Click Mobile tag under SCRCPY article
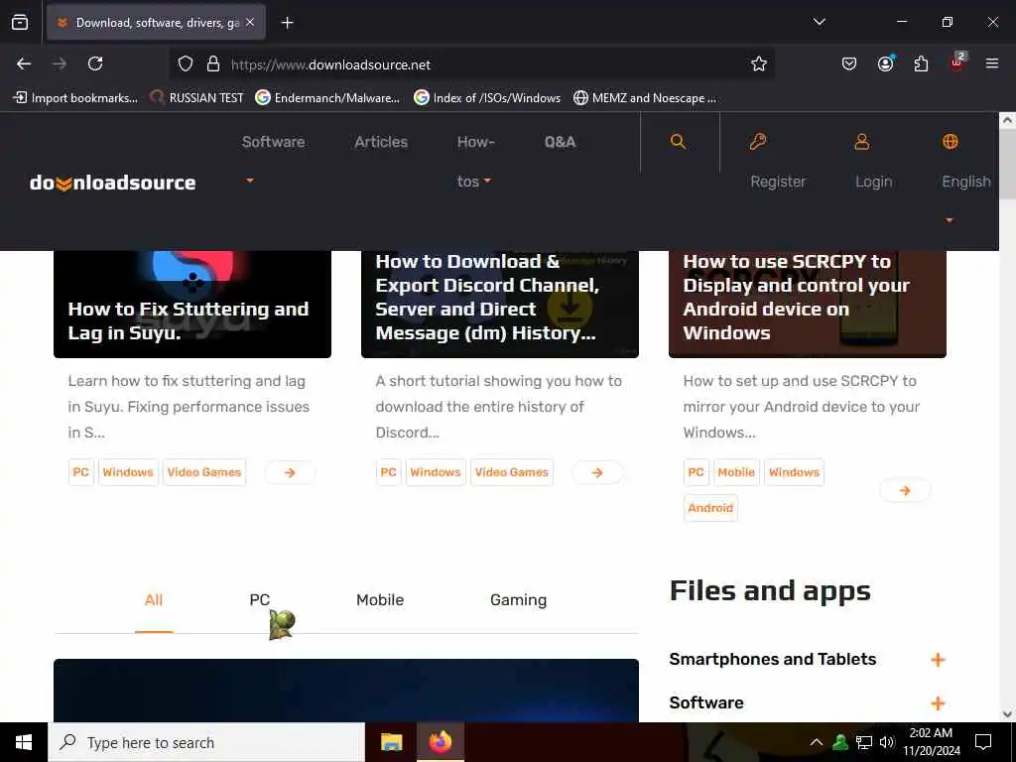1016x762 pixels. pos(736,472)
